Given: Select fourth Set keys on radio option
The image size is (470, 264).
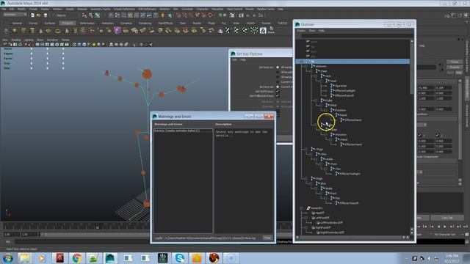Looking at the screenshot, I should point(278,81).
